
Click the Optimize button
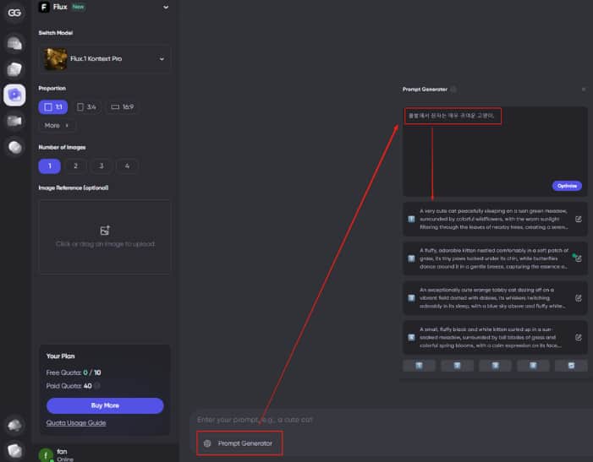click(x=567, y=186)
